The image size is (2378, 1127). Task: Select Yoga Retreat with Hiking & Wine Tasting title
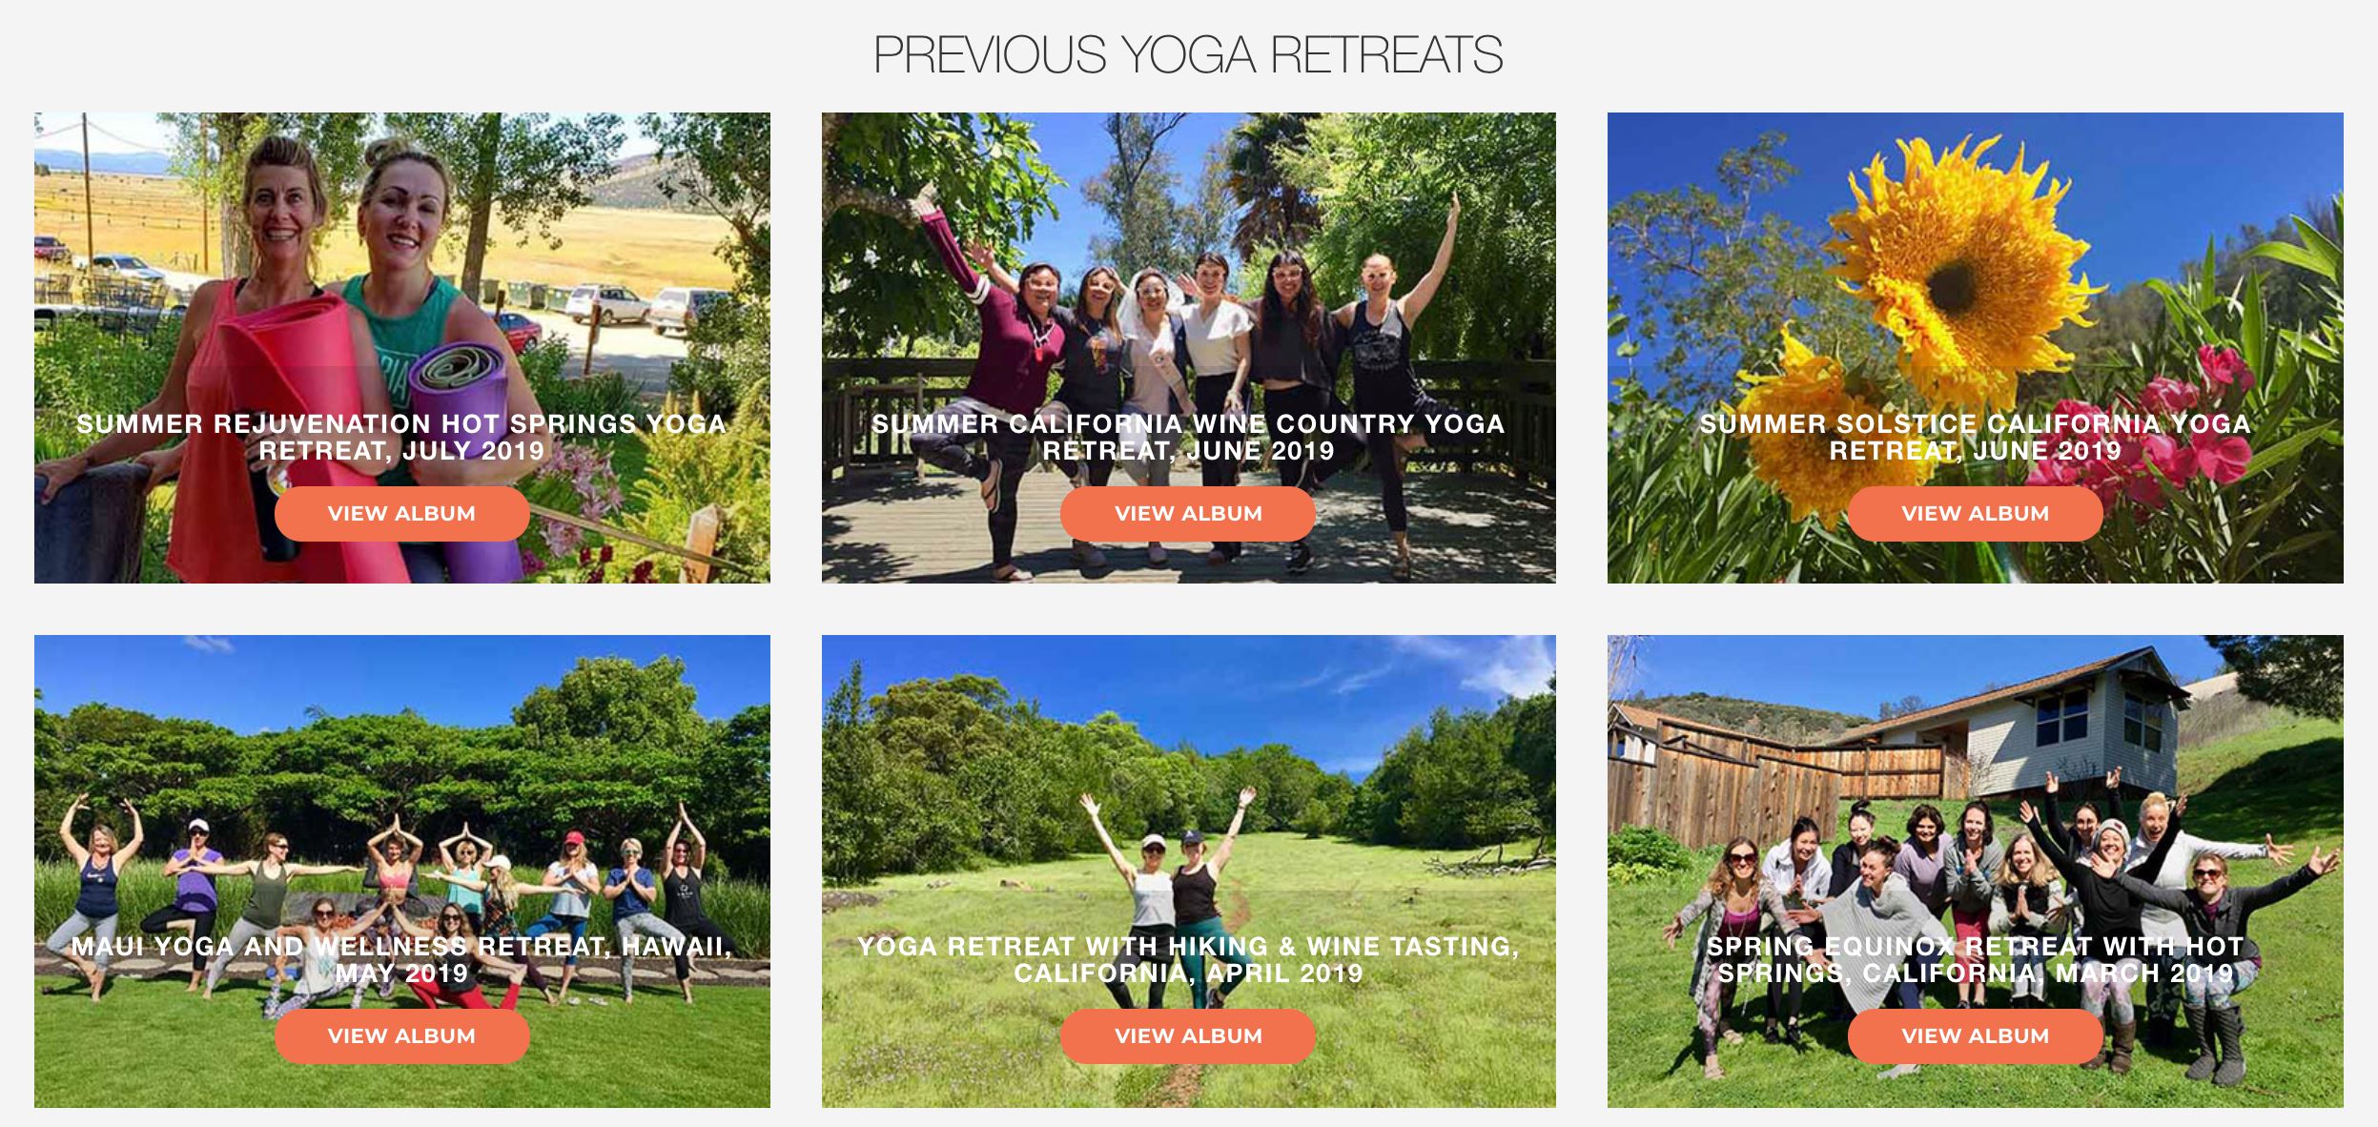click(x=1188, y=960)
